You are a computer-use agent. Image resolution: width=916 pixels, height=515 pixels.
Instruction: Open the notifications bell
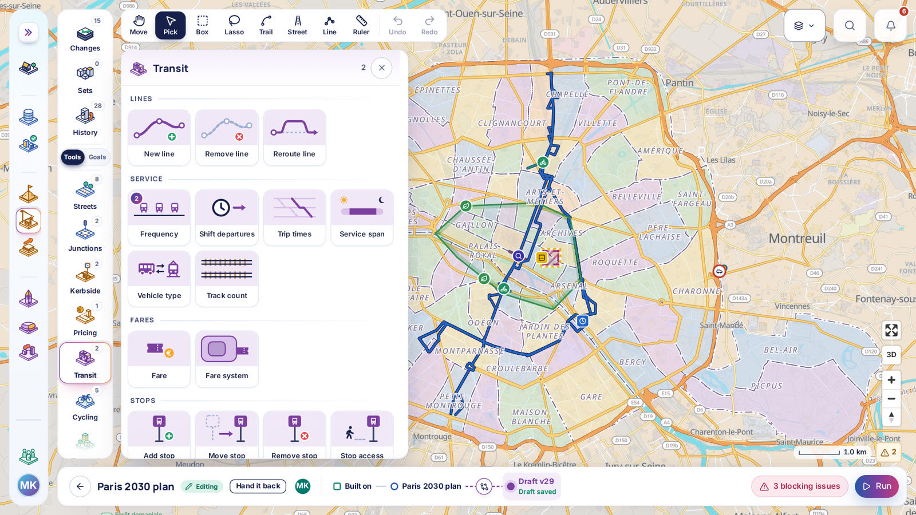891,25
